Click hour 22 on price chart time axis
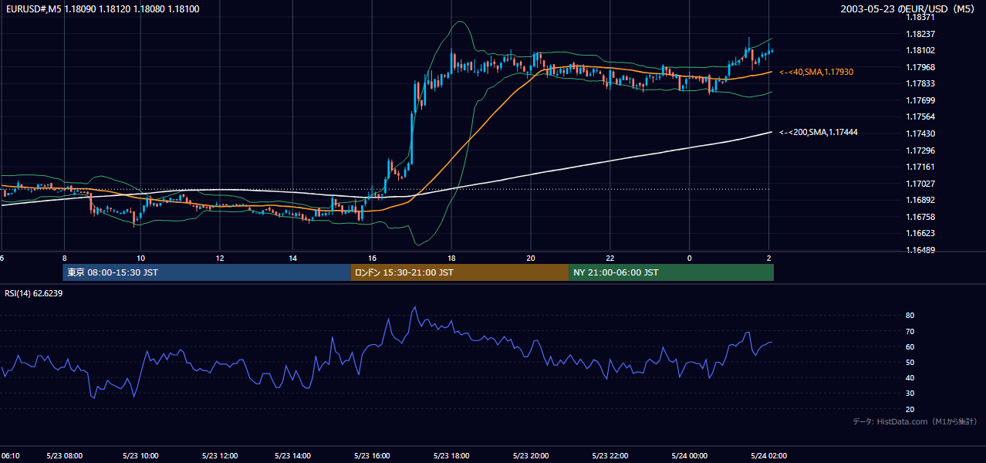Image resolution: width=986 pixels, height=463 pixels. 609,258
